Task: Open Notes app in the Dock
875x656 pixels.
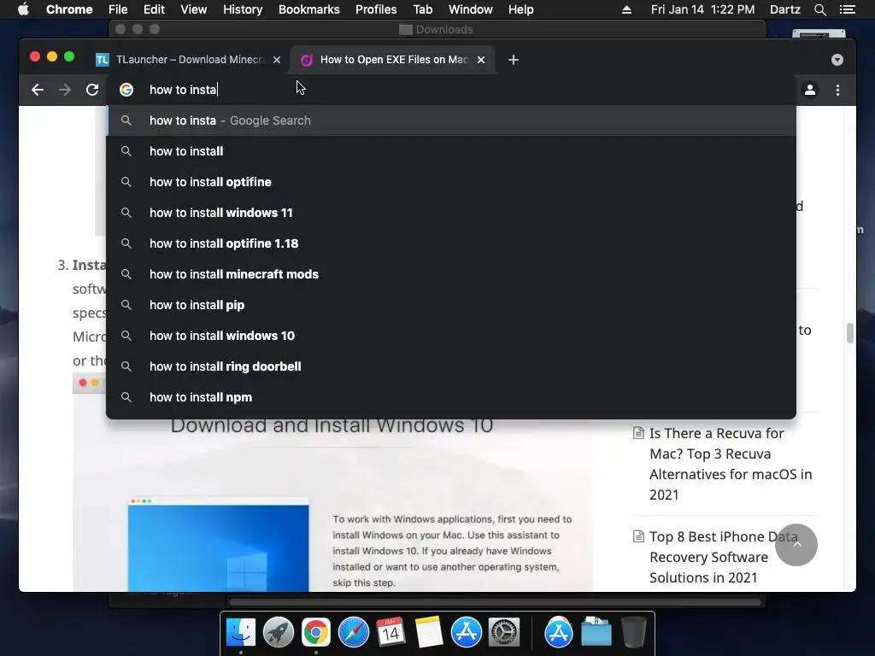Action: (x=429, y=632)
